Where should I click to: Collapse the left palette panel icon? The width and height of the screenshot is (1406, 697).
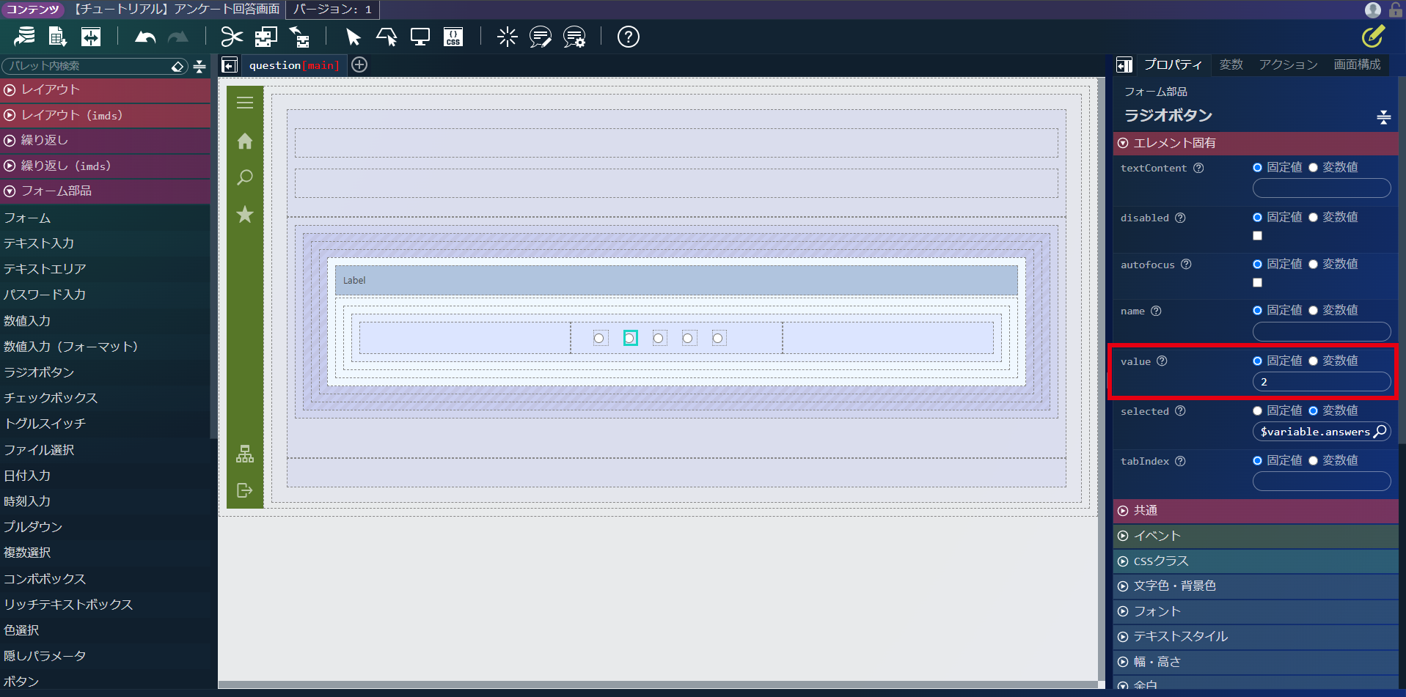tap(230, 65)
